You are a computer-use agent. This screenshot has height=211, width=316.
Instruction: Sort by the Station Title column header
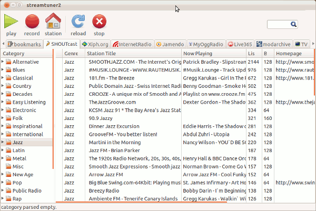point(133,53)
